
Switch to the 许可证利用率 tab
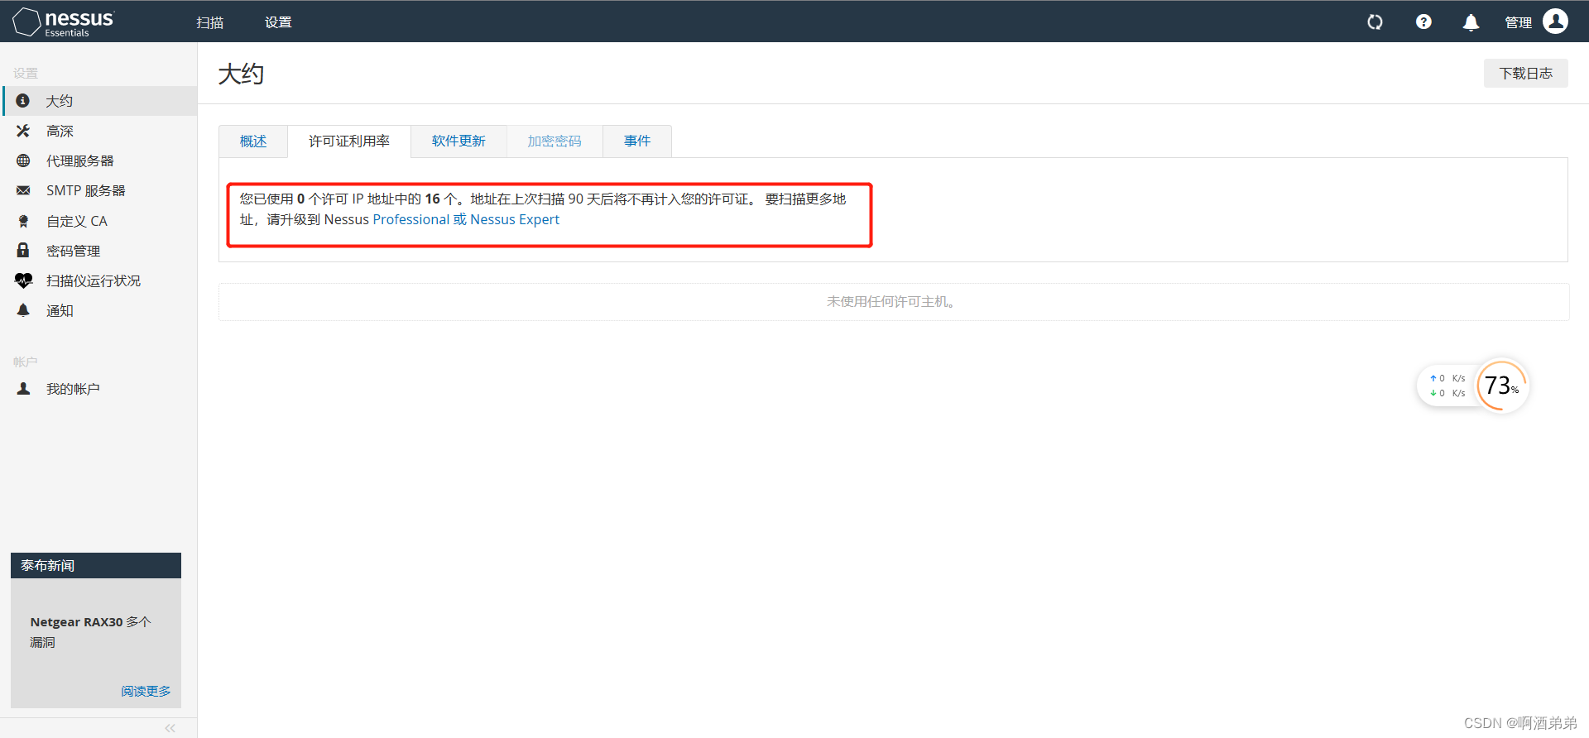[x=349, y=141]
